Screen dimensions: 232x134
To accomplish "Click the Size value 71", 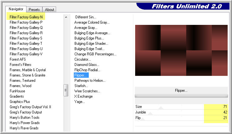I will point(225,107).
